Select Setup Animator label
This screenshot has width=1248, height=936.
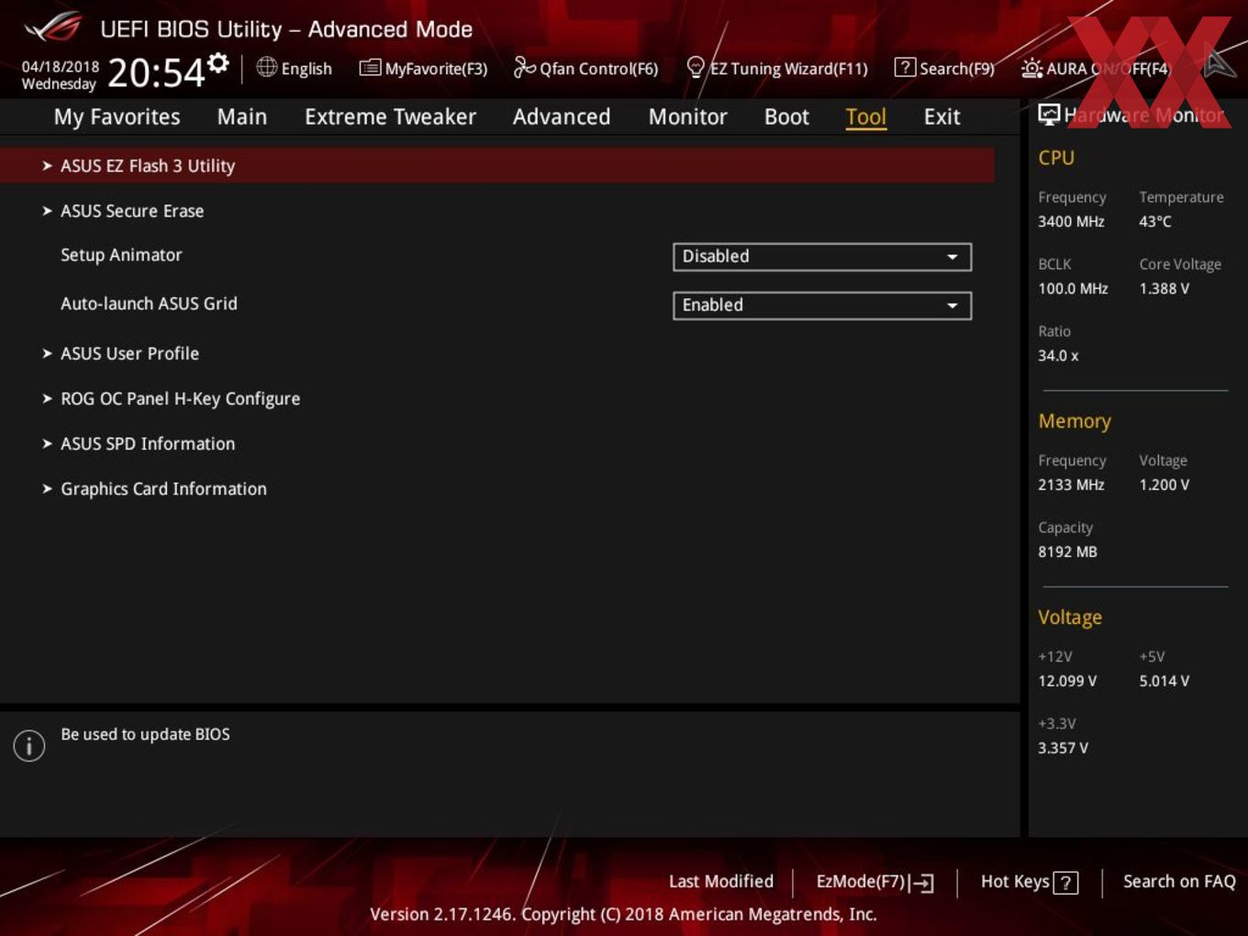(x=121, y=255)
